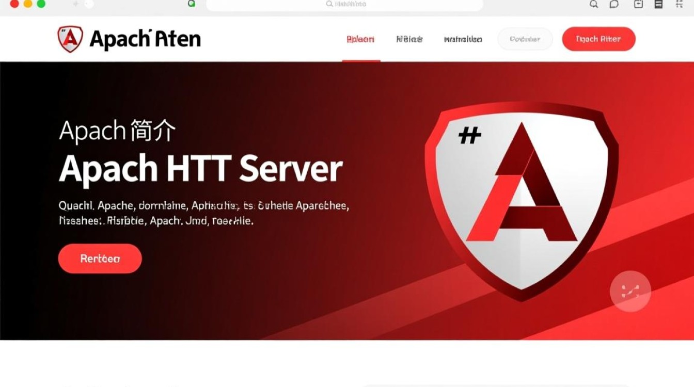This screenshot has height=387, width=694.
Task: Open the sidebar panel icon in browser toolbar
Action: pos(658,4)
